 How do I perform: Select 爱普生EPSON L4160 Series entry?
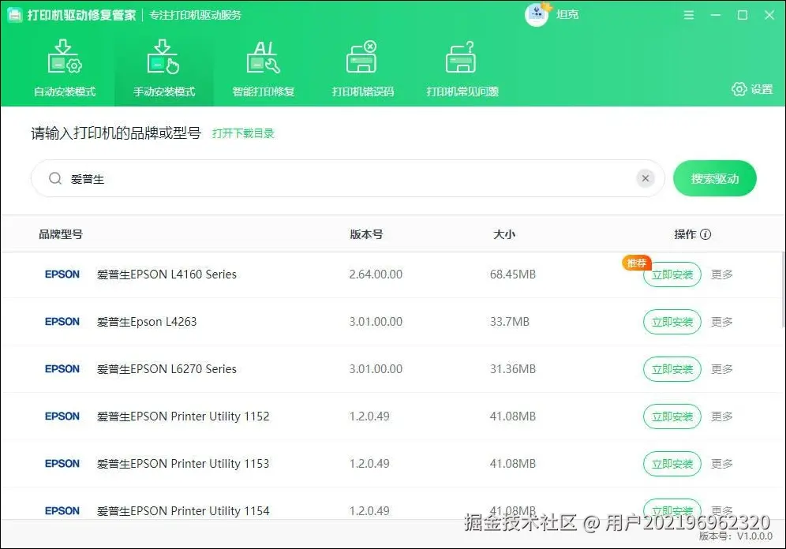pos(167,274)
